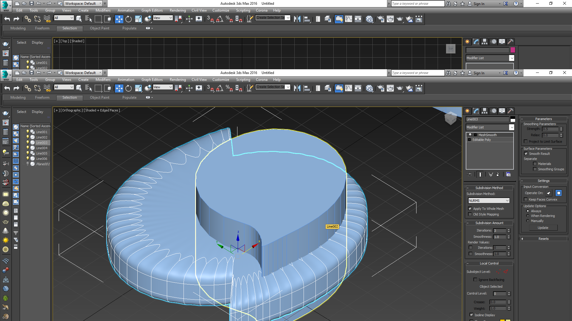Activate Select and Rotate in front window
The width and height of the screenshot is (572, 321).
click(128, 88)
